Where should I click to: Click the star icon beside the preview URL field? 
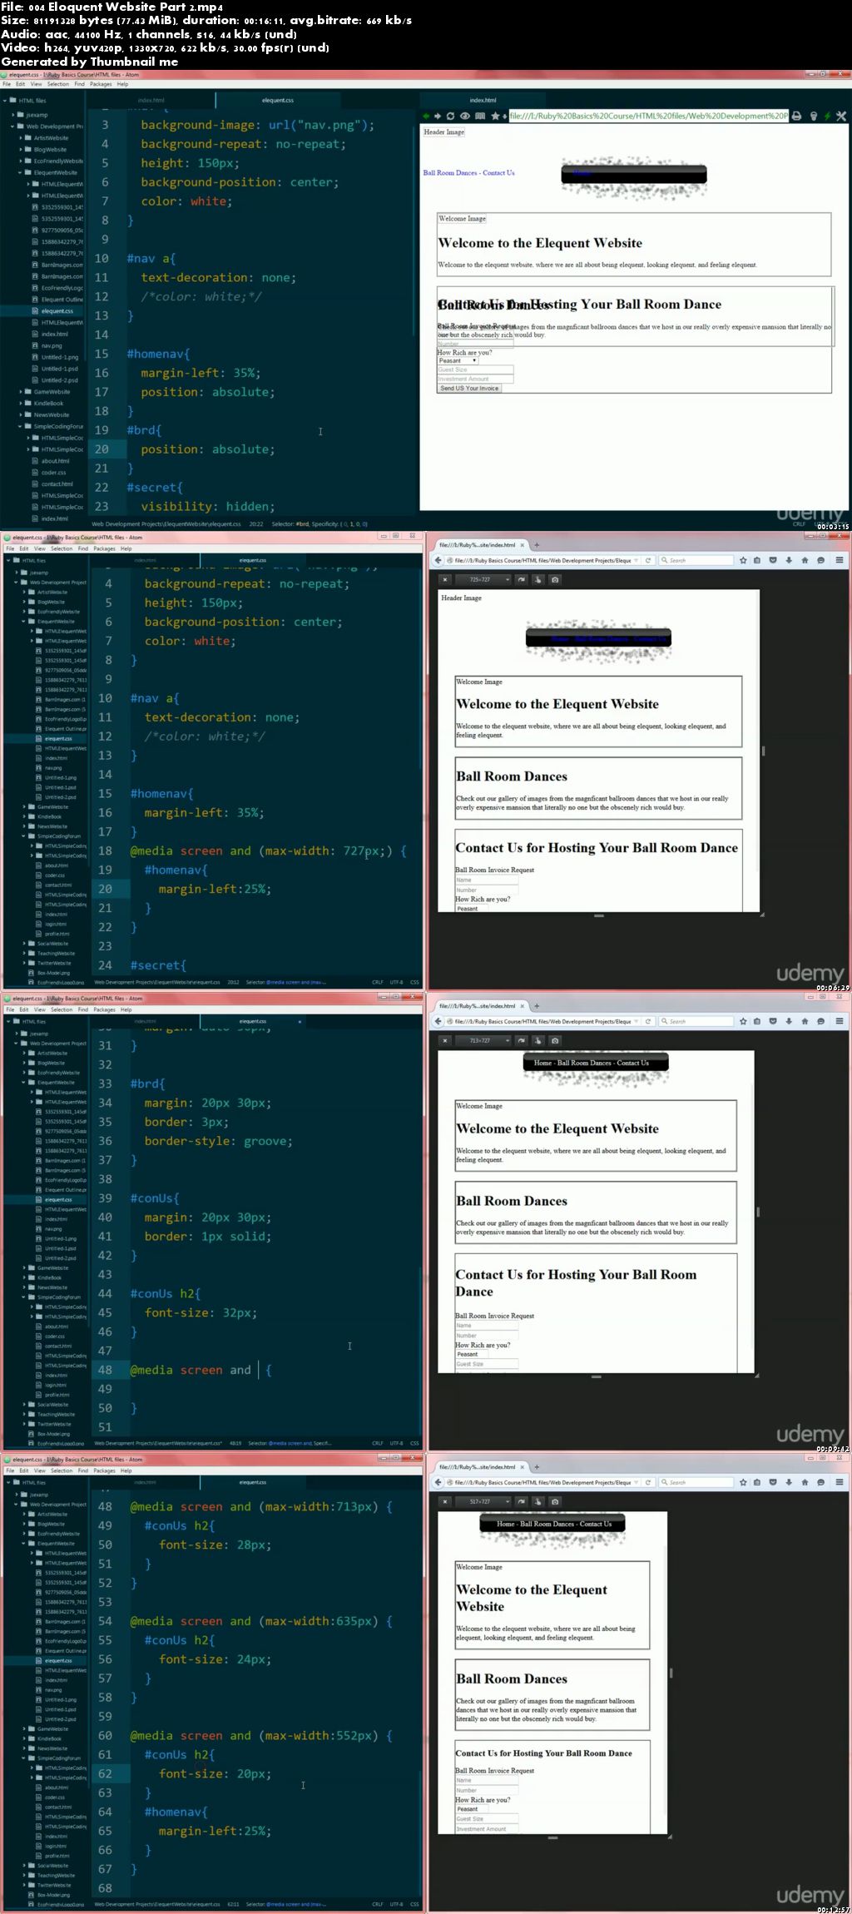(x=495, y=117)
